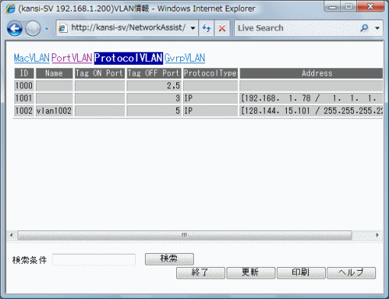
Task: Click the Tag OFF Port column header
Action: [154, 73]
